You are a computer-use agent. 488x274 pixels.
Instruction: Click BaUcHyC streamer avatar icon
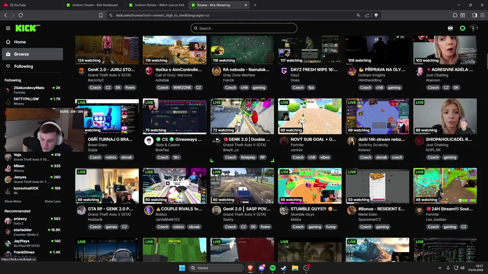(81, 71)
